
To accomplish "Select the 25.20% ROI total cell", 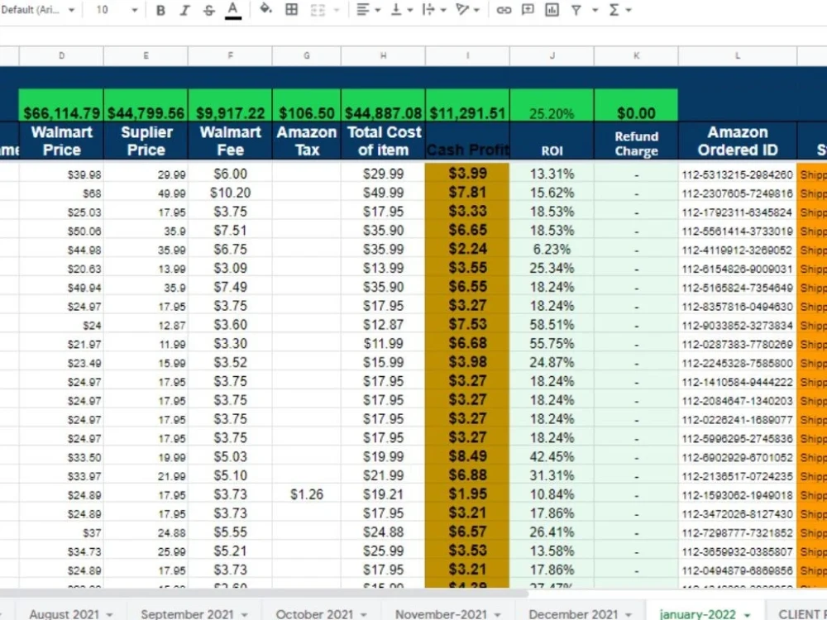I will 552,106.
